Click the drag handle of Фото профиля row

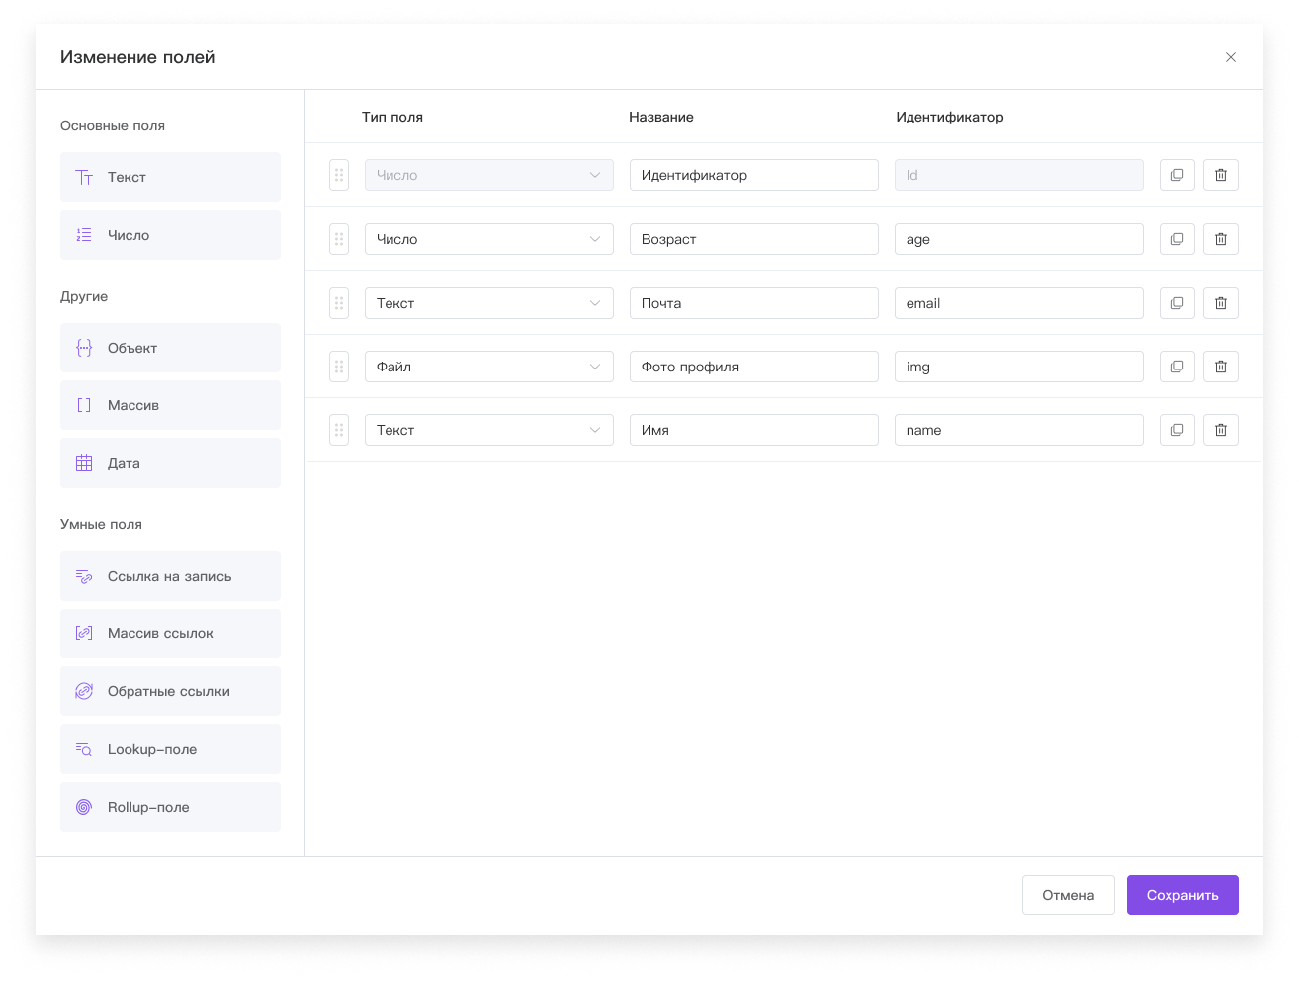(339, 367)
